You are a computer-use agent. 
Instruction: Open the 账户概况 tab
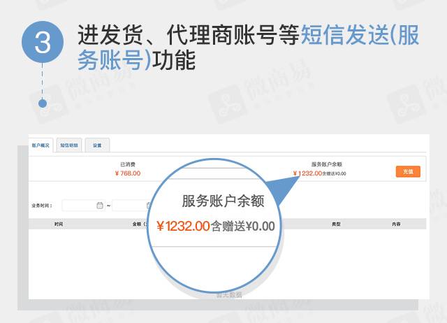(x=41, y=145)
